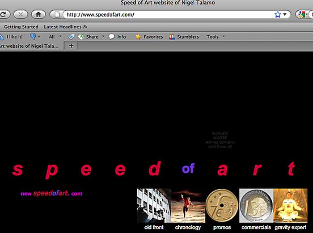Click the page icon beside the URL
The width and height of the screenshot is (313, 233).
[57, 15]
